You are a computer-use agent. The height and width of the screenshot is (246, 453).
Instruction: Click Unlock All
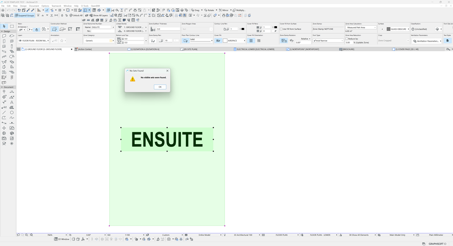click(x=76, y=15)
